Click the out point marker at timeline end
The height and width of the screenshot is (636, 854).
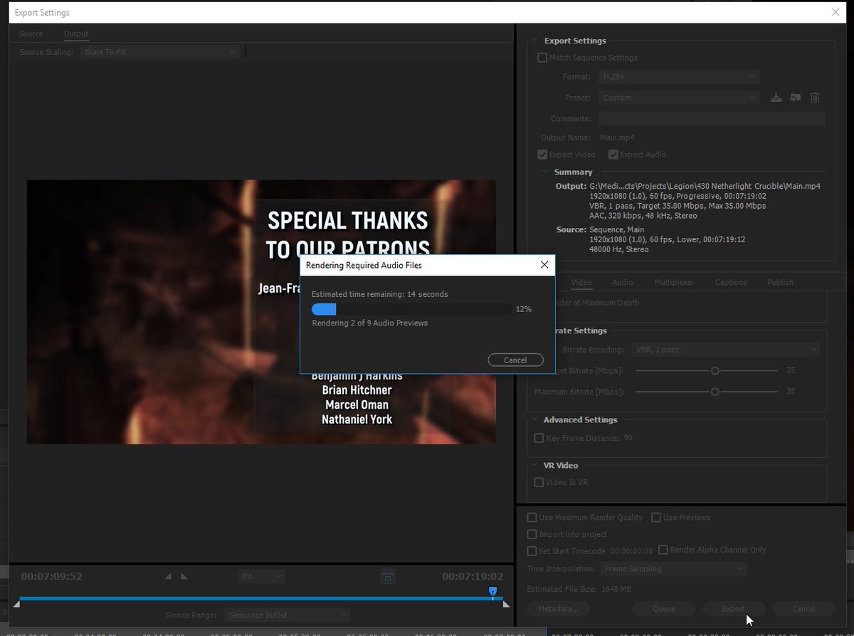click(x=505, y=604)
